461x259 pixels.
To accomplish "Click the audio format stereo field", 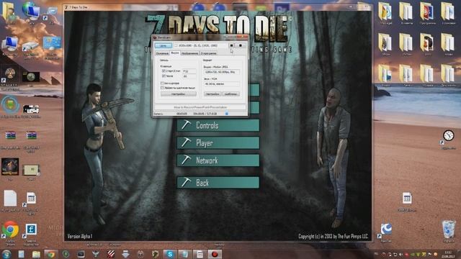I will [x=222, y=84].
